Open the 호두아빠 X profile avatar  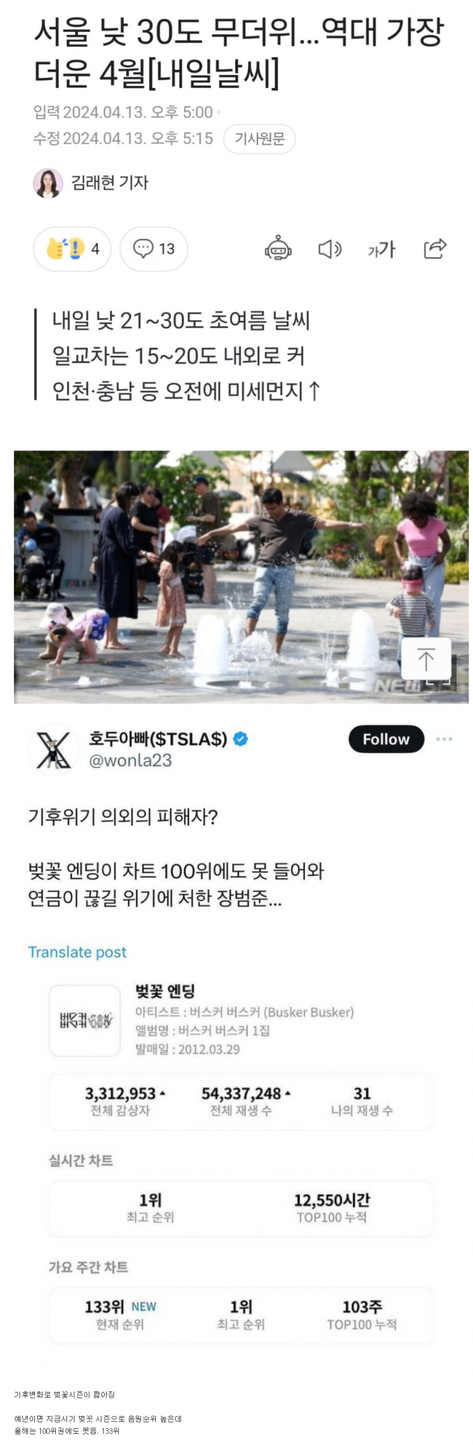[53, 749]
